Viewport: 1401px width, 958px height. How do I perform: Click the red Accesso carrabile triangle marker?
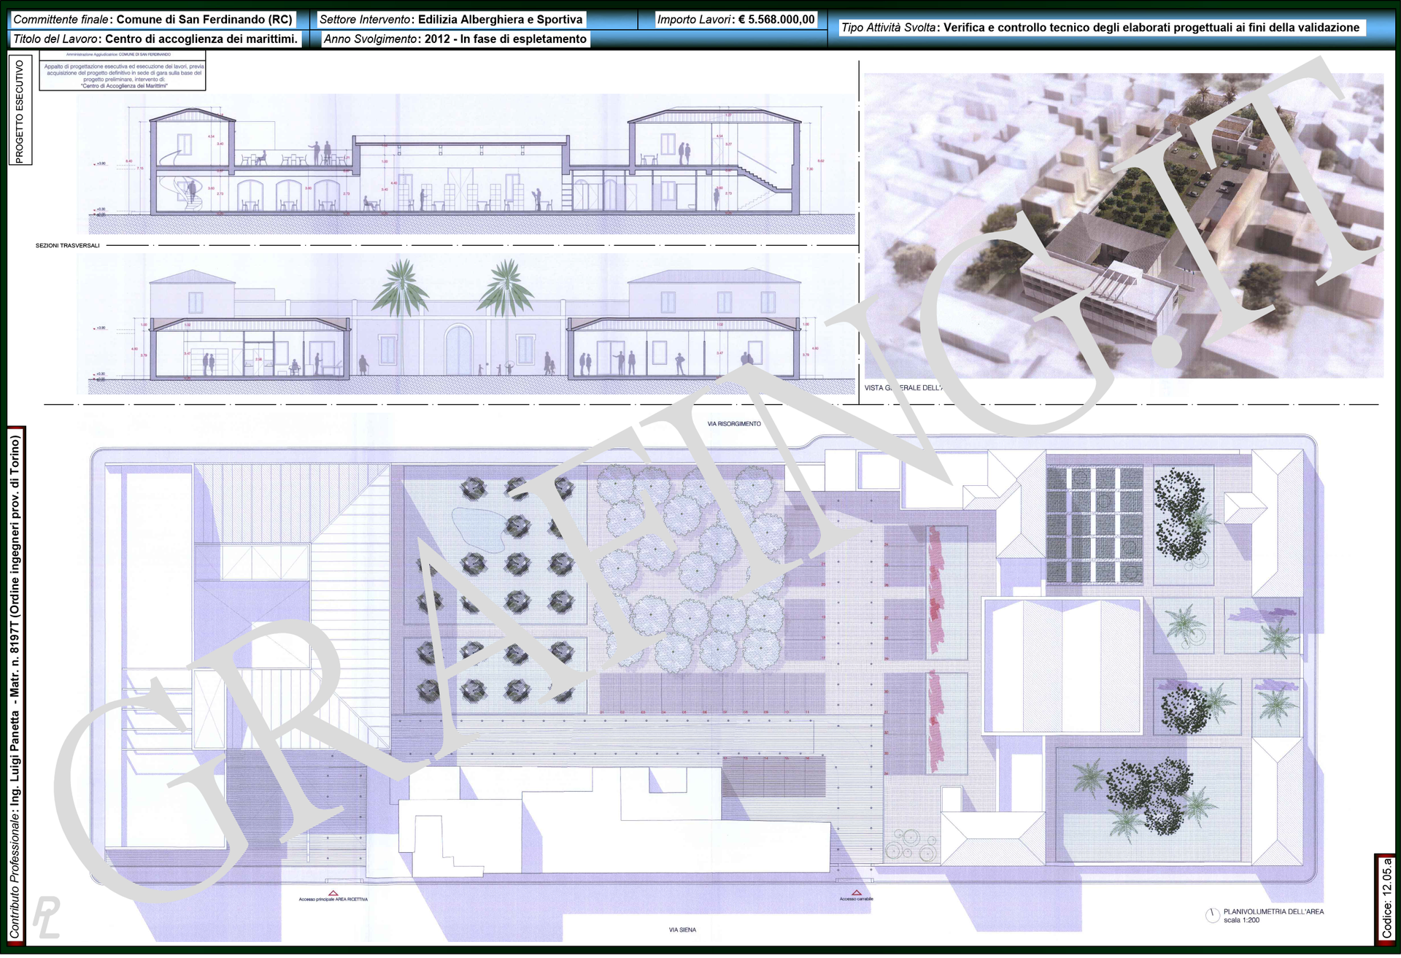pyautogui.click(x=857, y=892)
